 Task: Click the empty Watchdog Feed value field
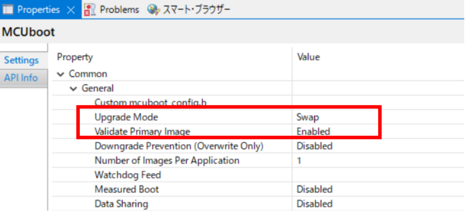(379, 175)
